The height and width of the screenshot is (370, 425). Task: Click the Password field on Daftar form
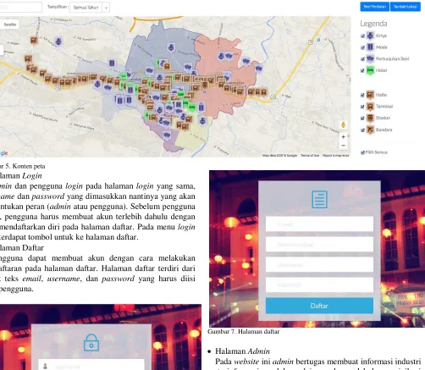click(319, 284)
